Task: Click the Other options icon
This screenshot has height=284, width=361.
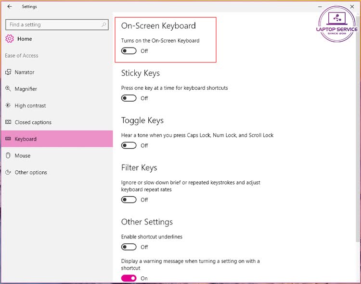Action: (x=8, y=172)
